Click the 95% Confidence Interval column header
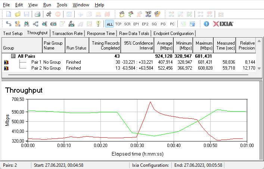Screen dimensions: 264x169 137,45
